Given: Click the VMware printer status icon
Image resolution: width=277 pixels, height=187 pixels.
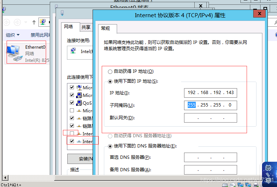Looking at the screenshot, I should pos(256,185).
